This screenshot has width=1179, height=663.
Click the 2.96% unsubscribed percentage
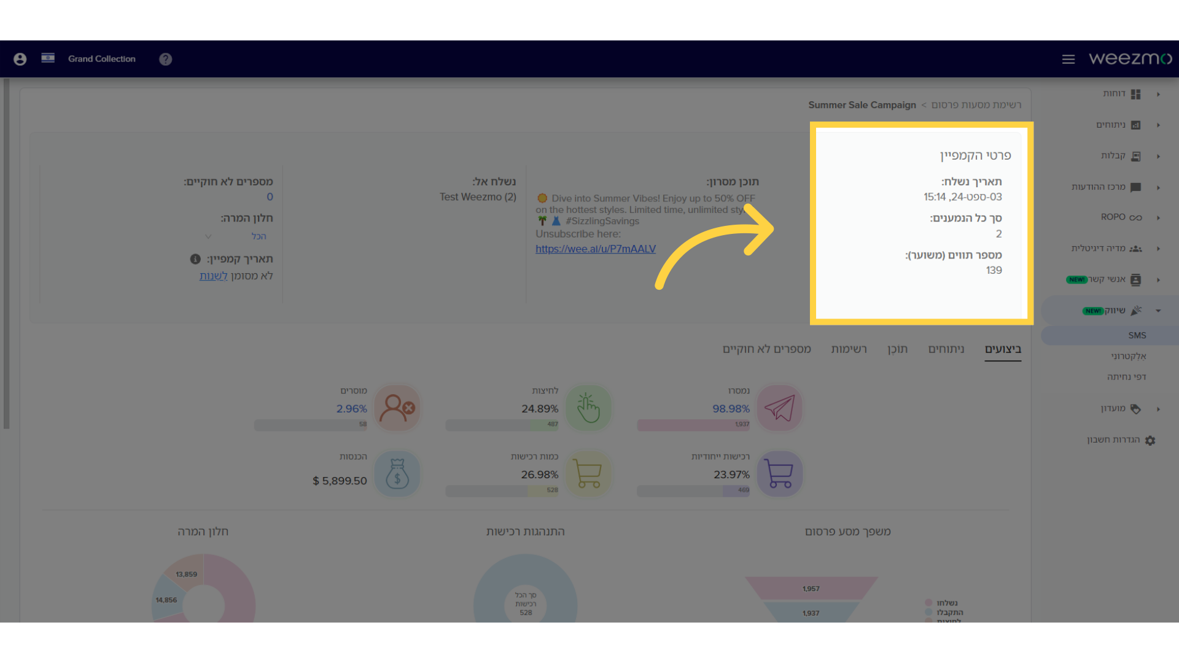pyautogui.click(x=351, y=409)
